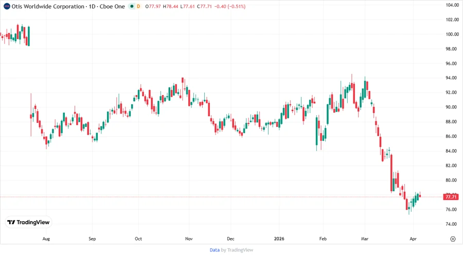Click the Apr label on time axis

413,239
